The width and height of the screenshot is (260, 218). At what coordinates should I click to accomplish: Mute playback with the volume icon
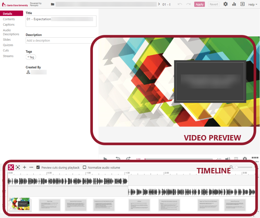coord(227,159)
